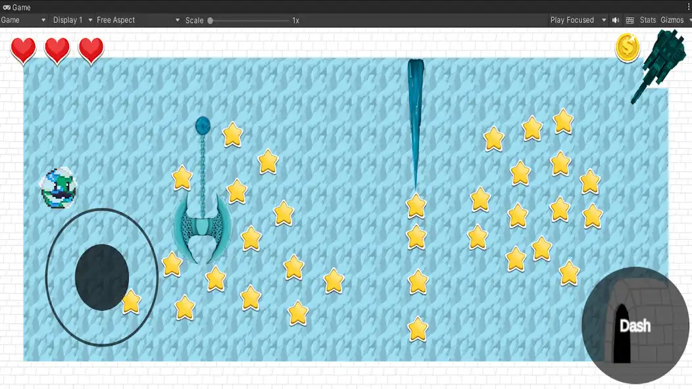This screenshot has height=389, width=692.
Task: Click the swinging mace obstacle
Action: click(201, 227)
